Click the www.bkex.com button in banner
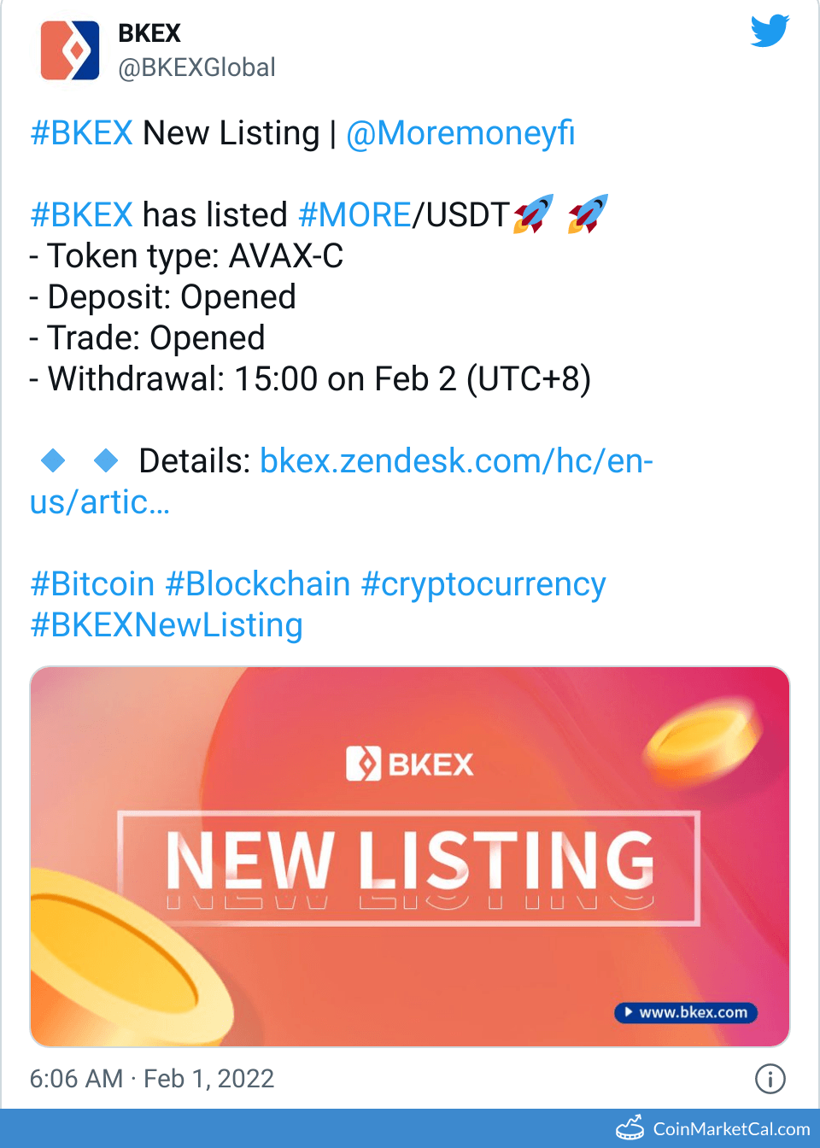This screenshot has width=820, height=1148. tap(686, 1012)
